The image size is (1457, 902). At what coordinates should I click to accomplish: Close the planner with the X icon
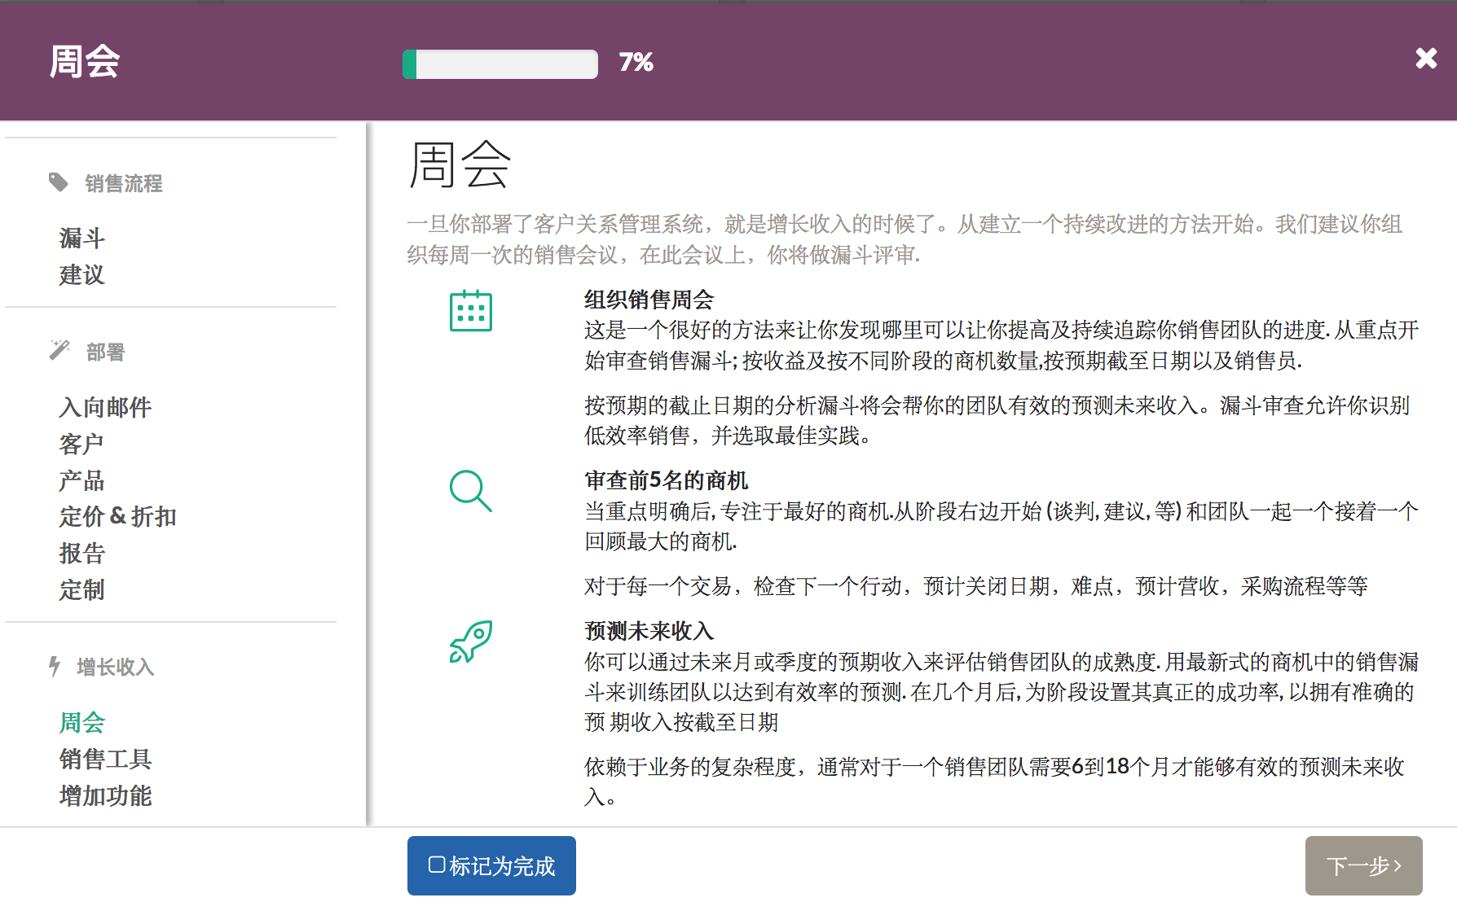coord(1425,59)
